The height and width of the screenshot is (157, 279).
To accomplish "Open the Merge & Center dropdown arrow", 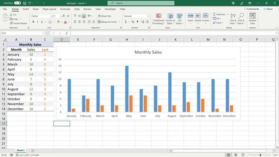I will pos(119,22).
